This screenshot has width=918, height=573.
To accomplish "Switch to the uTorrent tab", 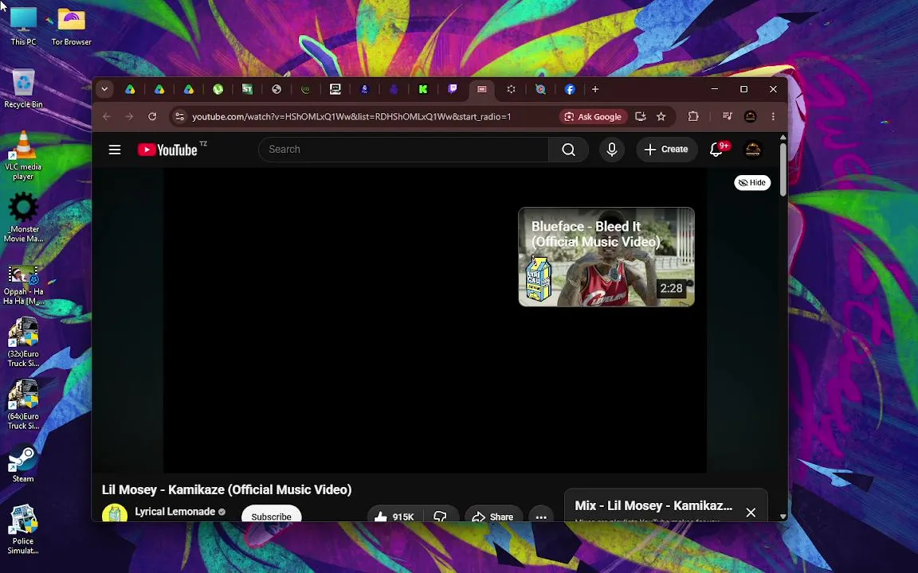I will [218, 89].
